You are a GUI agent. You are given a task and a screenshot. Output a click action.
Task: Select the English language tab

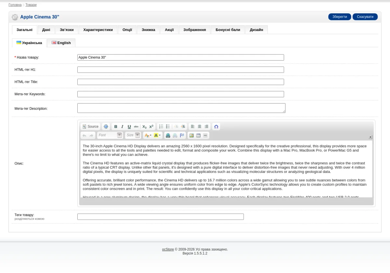(x=61, y=43)
